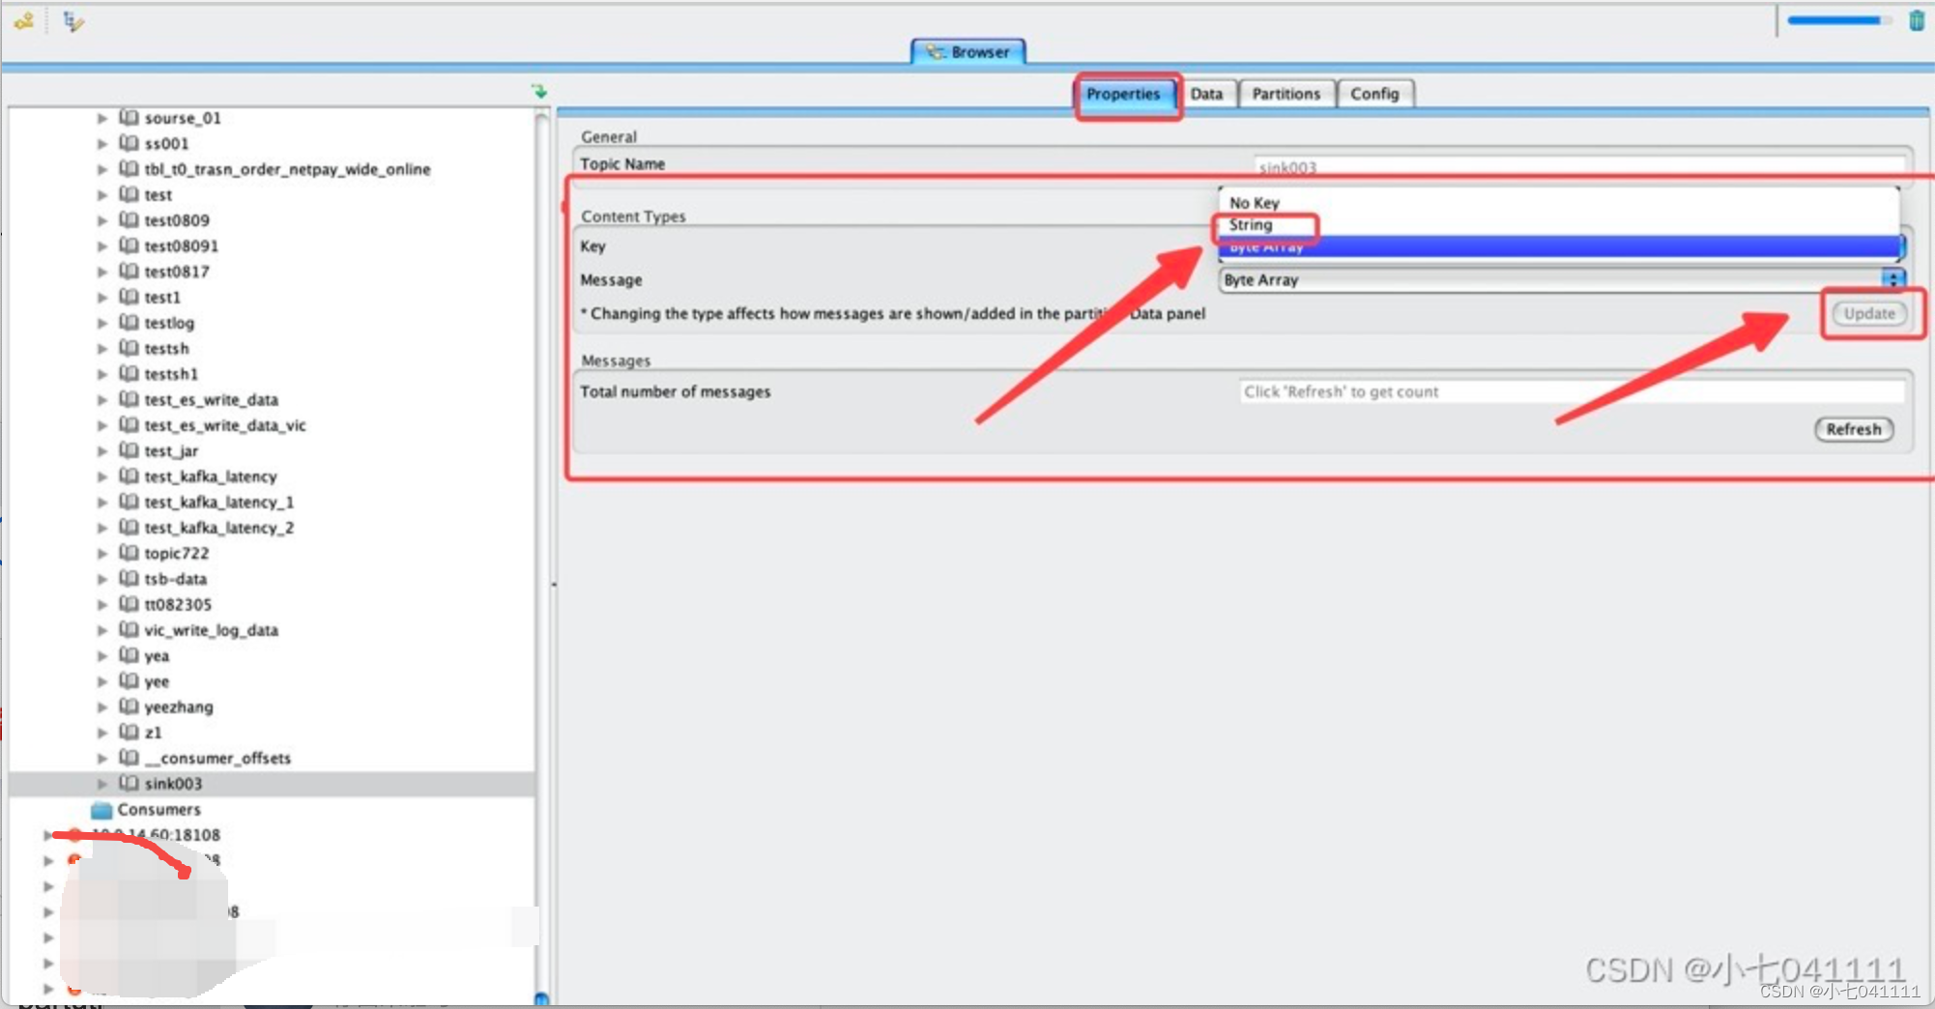Expand the topic722 node
Image resolution: width=1935 pixels, height=1009 pixels.
102,554
